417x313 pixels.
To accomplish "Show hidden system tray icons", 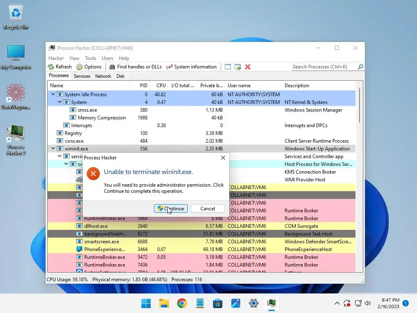I will [x=337, y=303].
